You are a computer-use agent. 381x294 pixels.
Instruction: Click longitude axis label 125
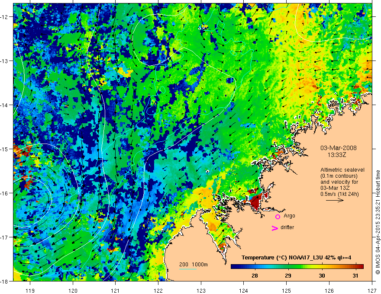[287, 291]
